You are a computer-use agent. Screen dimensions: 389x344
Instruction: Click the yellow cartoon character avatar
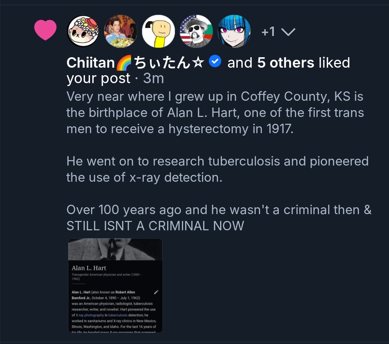(x=158, y=31)
